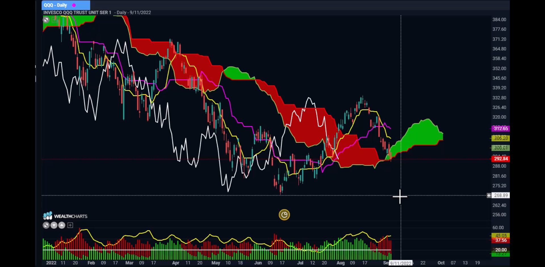Click the yellow clock icon on chart

284,215
